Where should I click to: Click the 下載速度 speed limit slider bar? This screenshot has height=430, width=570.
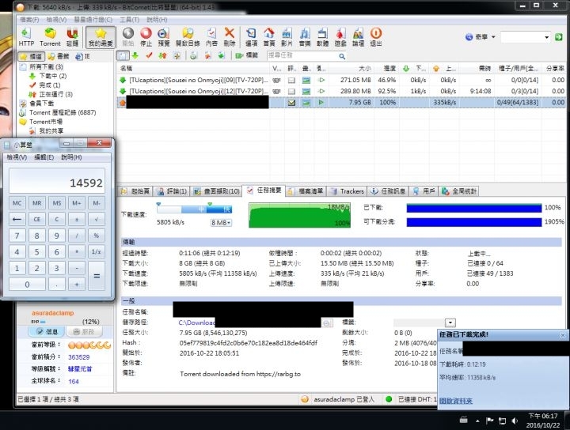[194, 209]
